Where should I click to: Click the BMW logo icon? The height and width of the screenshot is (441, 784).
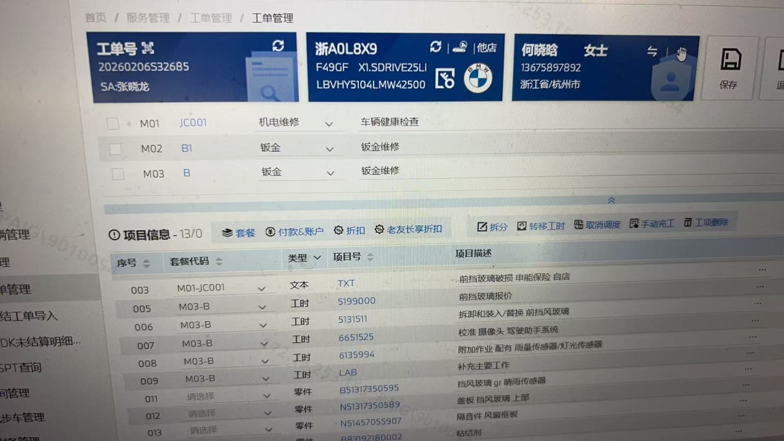(478, 78)
